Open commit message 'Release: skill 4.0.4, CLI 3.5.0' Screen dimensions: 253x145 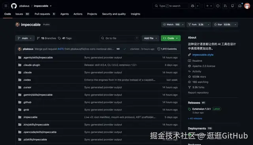point(110,65)
